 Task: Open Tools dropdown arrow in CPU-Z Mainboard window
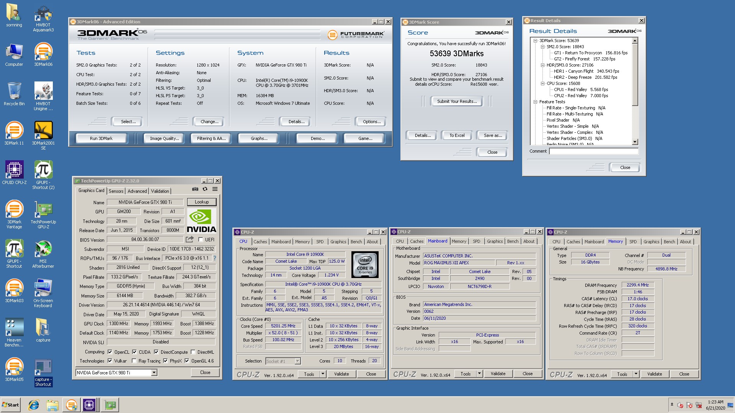pyautogui.click(x=479, y=374)
